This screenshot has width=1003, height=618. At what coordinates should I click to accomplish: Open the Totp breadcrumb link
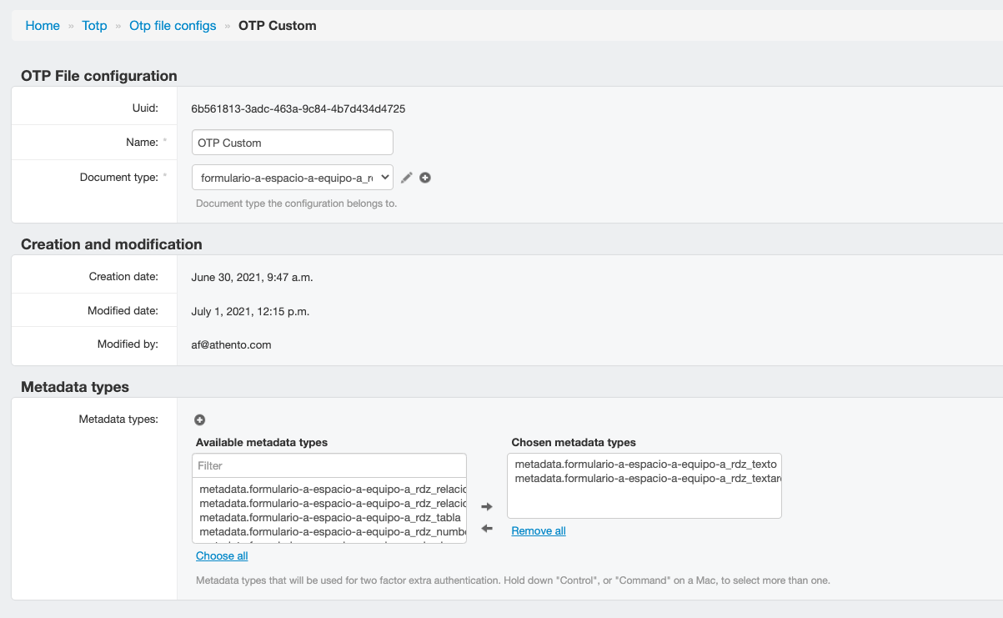click(x=94, y=26)
